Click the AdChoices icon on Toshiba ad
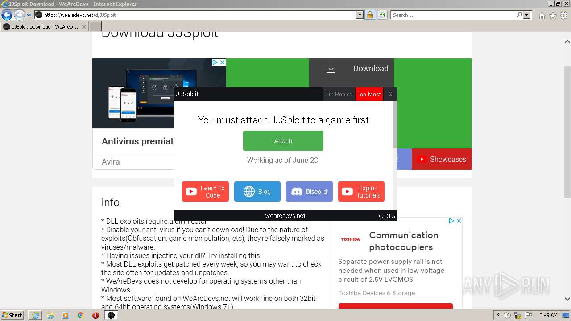Image resolution: width=571 pixels, height=321 pixels. click(x=451, y=221)
